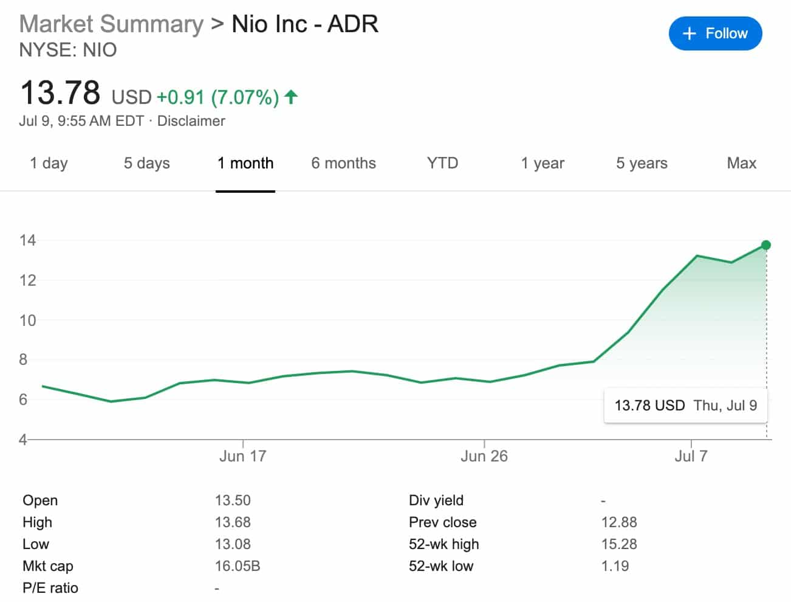
Task: Select the 6 months time range
Action: [343, 163]
